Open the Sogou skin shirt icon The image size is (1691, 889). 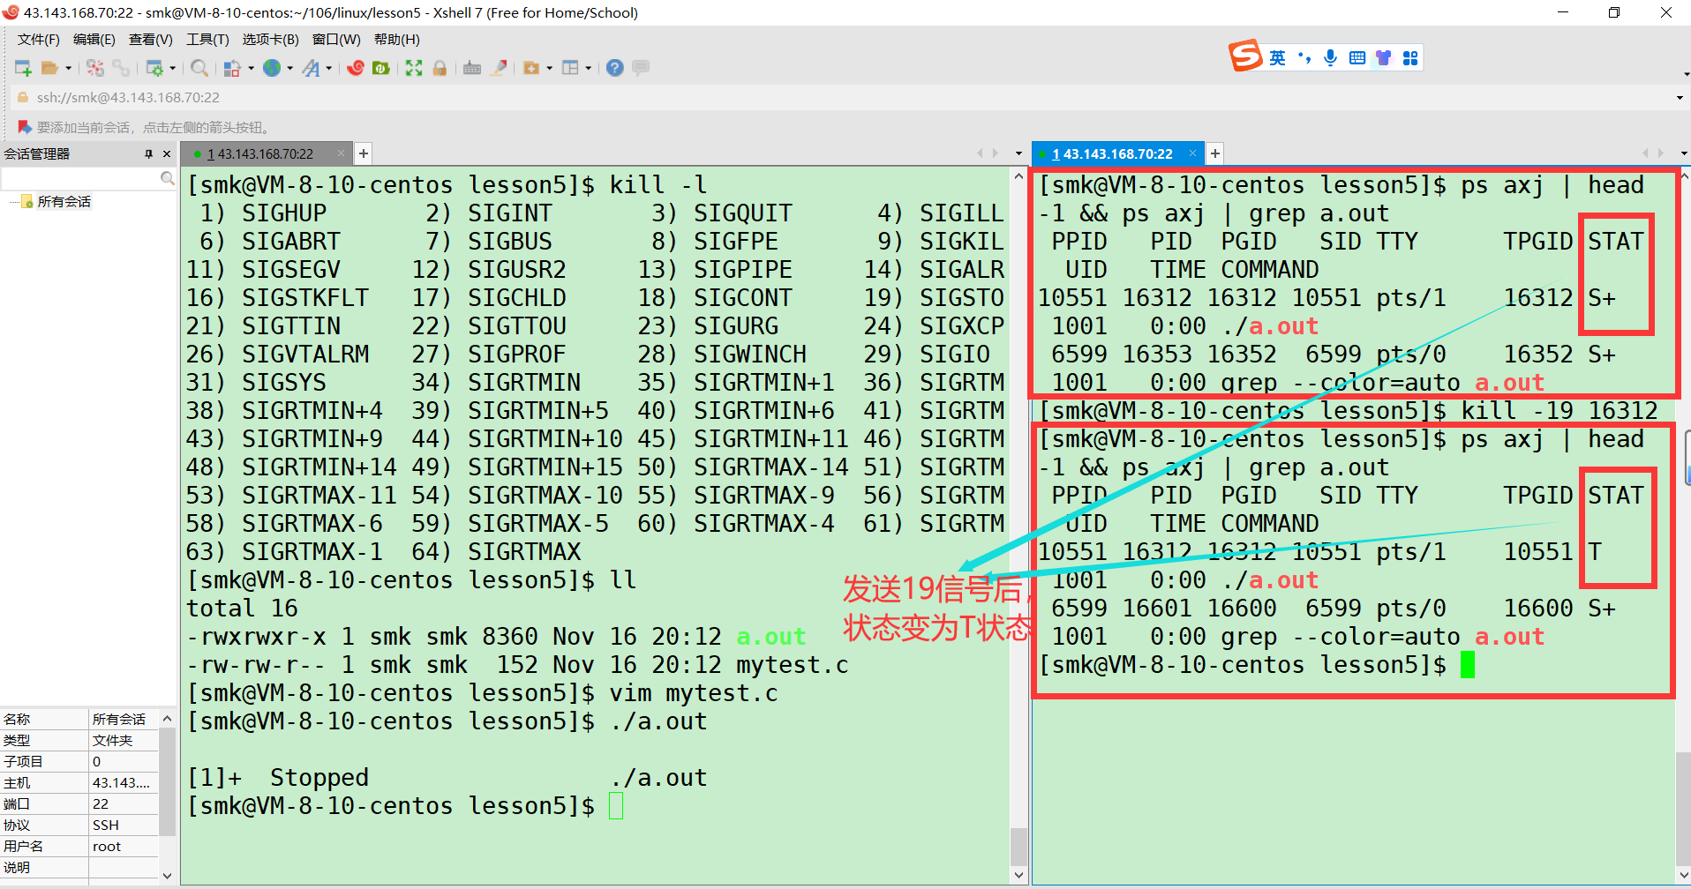pyautogui.click(x=1383, y=58)
